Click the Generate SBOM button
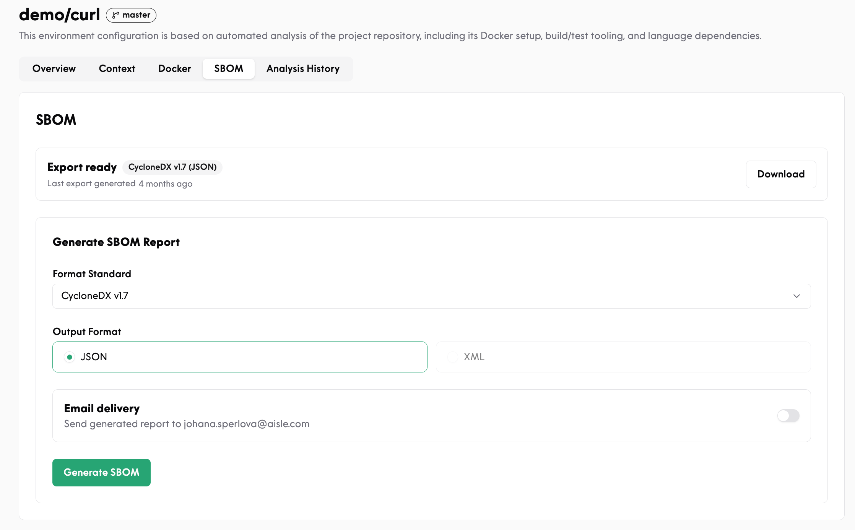 pos(101,473)
